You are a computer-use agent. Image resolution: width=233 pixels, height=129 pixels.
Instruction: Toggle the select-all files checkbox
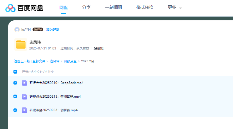point(15,72)
